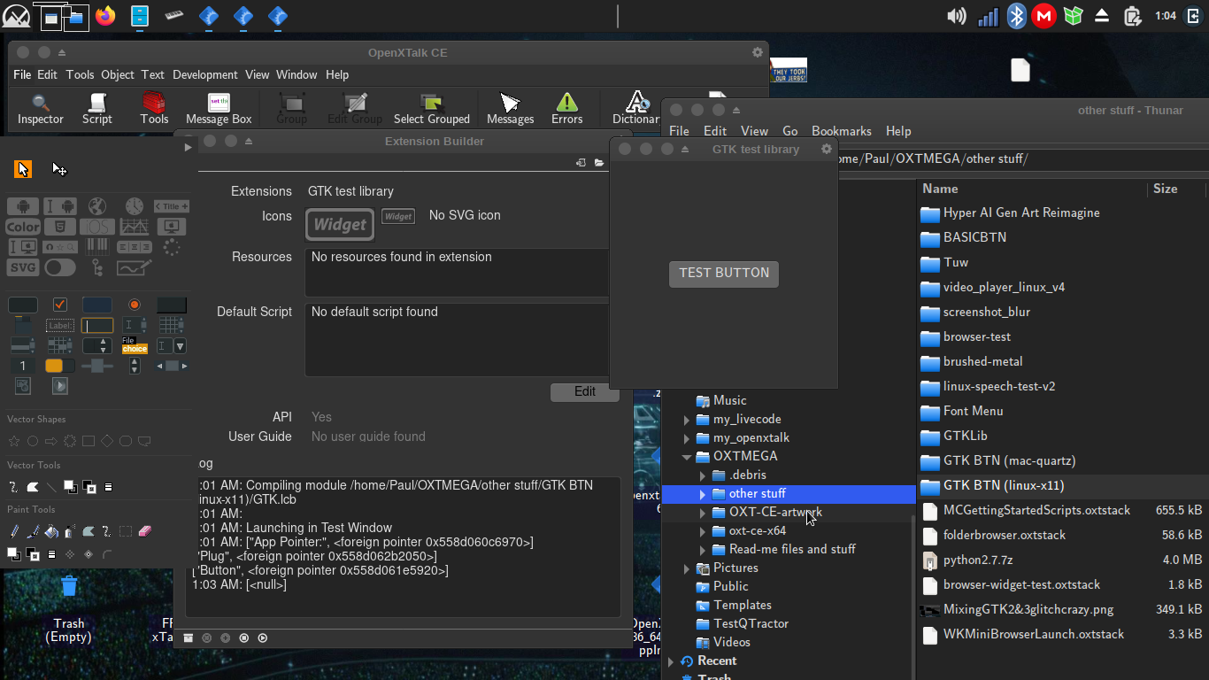Click the package icon under log

click(189, 637)
